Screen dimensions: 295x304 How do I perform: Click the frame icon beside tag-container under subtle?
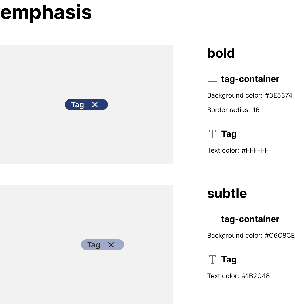(x=212, y=219)
